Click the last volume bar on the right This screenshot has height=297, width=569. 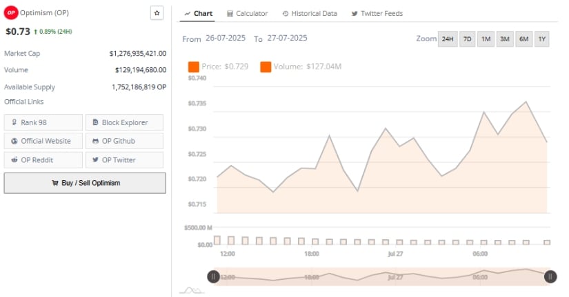pyautogui.click(x=547, y=243)
